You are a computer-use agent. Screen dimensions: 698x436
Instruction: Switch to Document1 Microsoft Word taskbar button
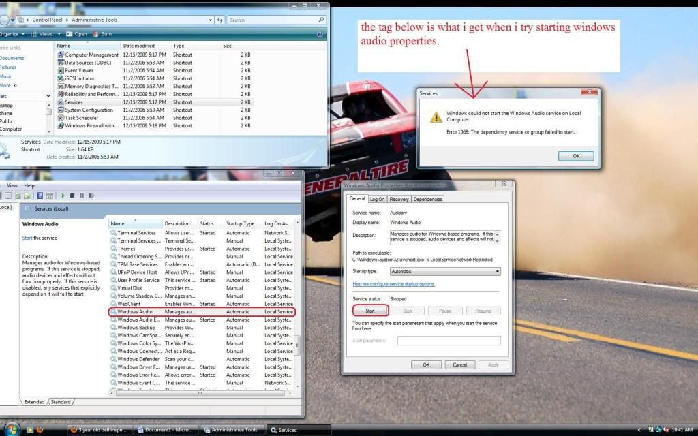coord(166,430)
